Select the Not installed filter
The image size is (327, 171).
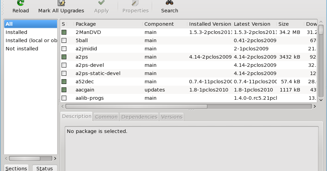(22, 49)
